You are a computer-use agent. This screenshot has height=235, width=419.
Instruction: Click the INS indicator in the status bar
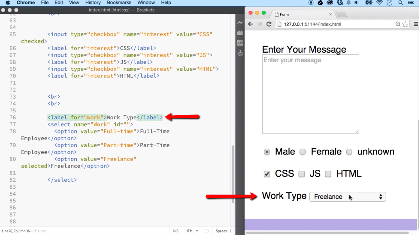176,231
